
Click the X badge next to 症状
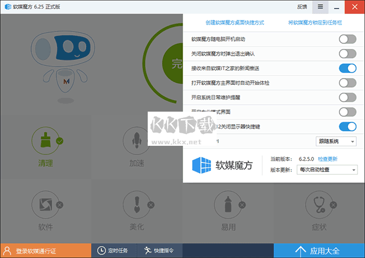(333, 205)
